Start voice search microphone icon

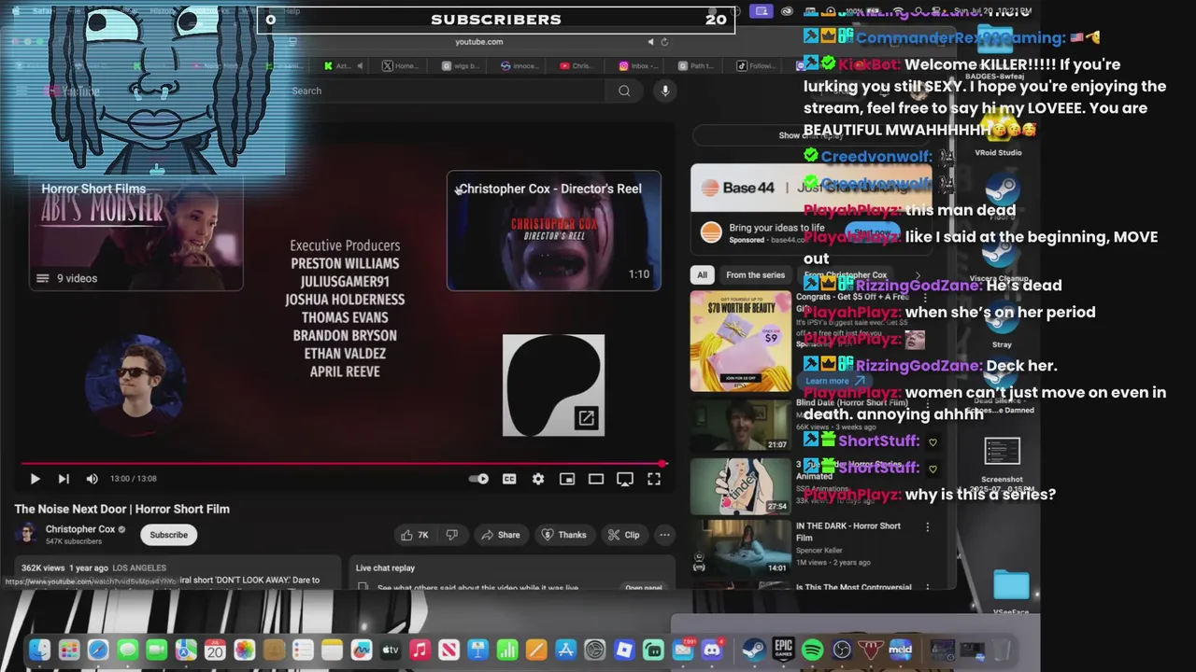tap(665, 91)
